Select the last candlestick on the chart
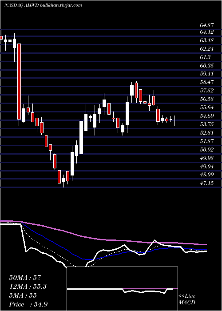The height and width of the screenshot is (311, 222). pyautogui.click(x=175, y=120)
